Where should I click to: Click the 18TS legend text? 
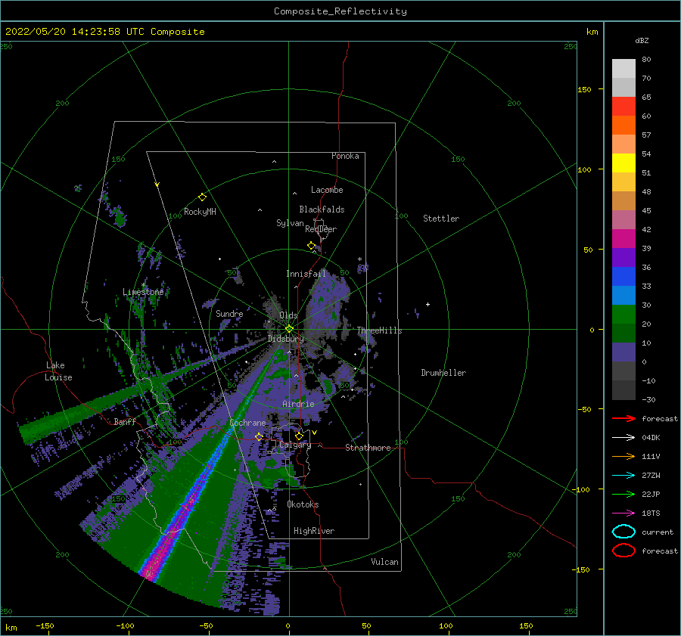651,513
